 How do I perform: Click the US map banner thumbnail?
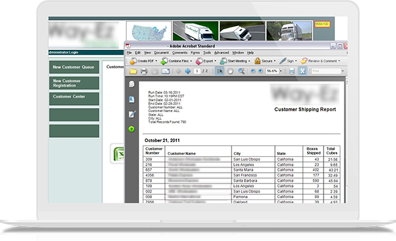point(149,31)
